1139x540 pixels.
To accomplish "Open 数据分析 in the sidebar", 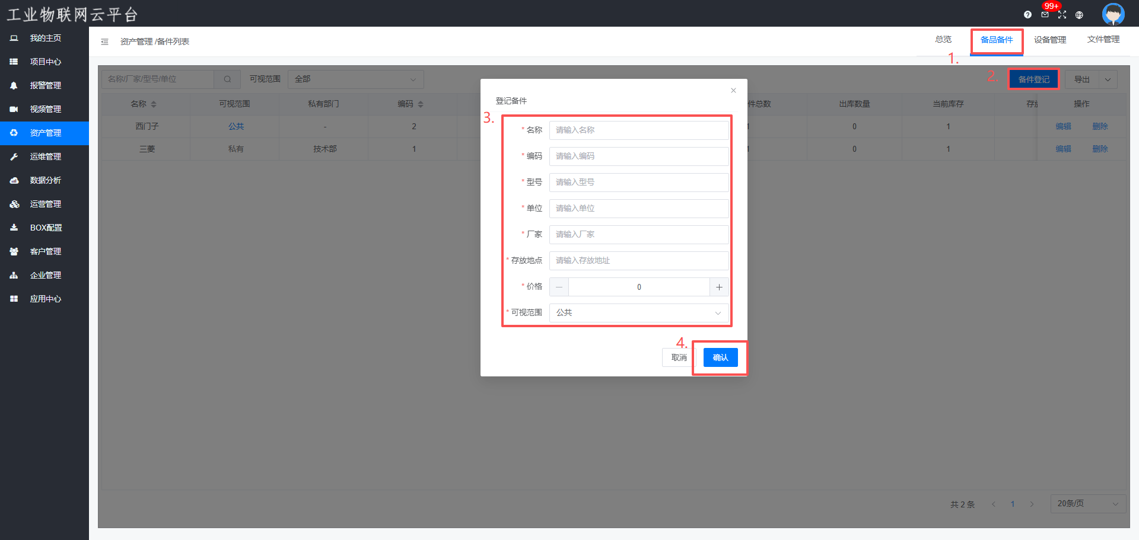I will pyautogui.click(x=45, y=180).
